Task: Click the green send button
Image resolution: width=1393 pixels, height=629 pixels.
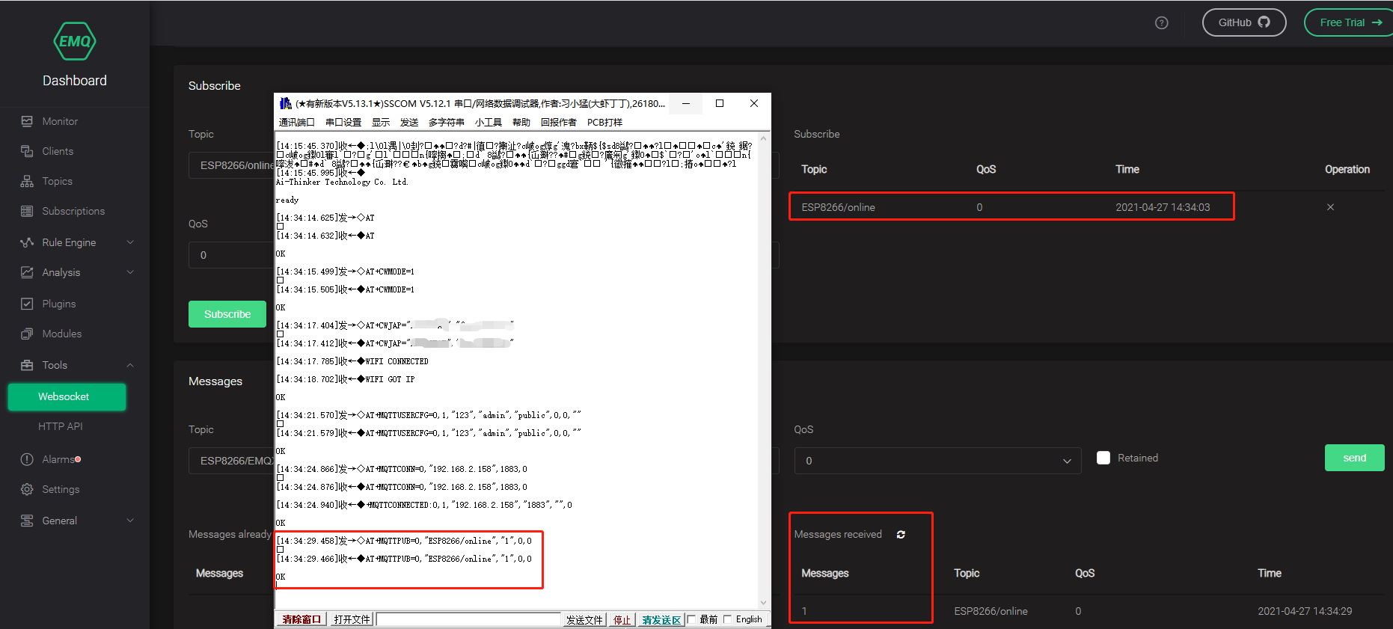Action: click(x=1354, y=458)
